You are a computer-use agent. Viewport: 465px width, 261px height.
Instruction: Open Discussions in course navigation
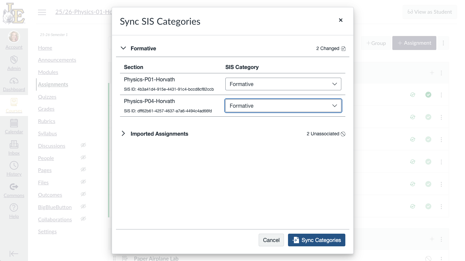pos(52,146)
